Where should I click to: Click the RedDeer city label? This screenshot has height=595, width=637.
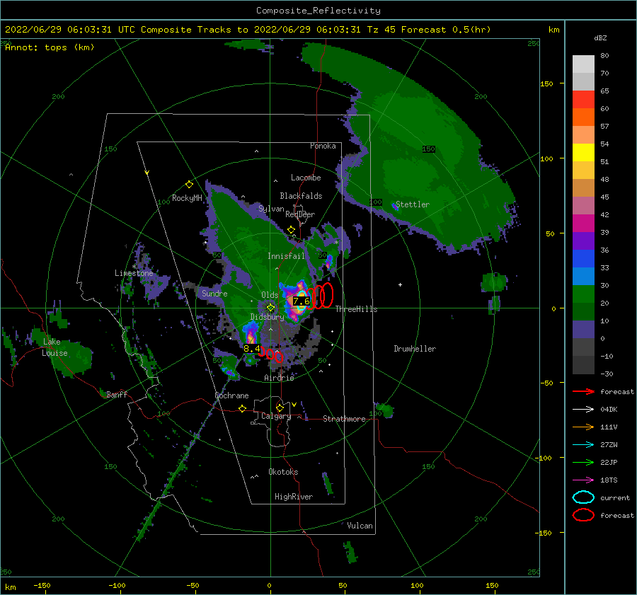tap(300, 214)
